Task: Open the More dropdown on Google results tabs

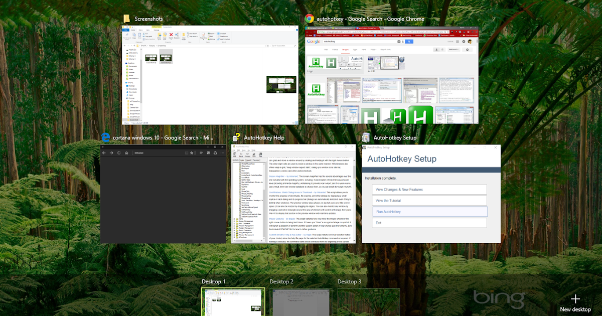Action: pyautogui.click(x=374, y=49)
